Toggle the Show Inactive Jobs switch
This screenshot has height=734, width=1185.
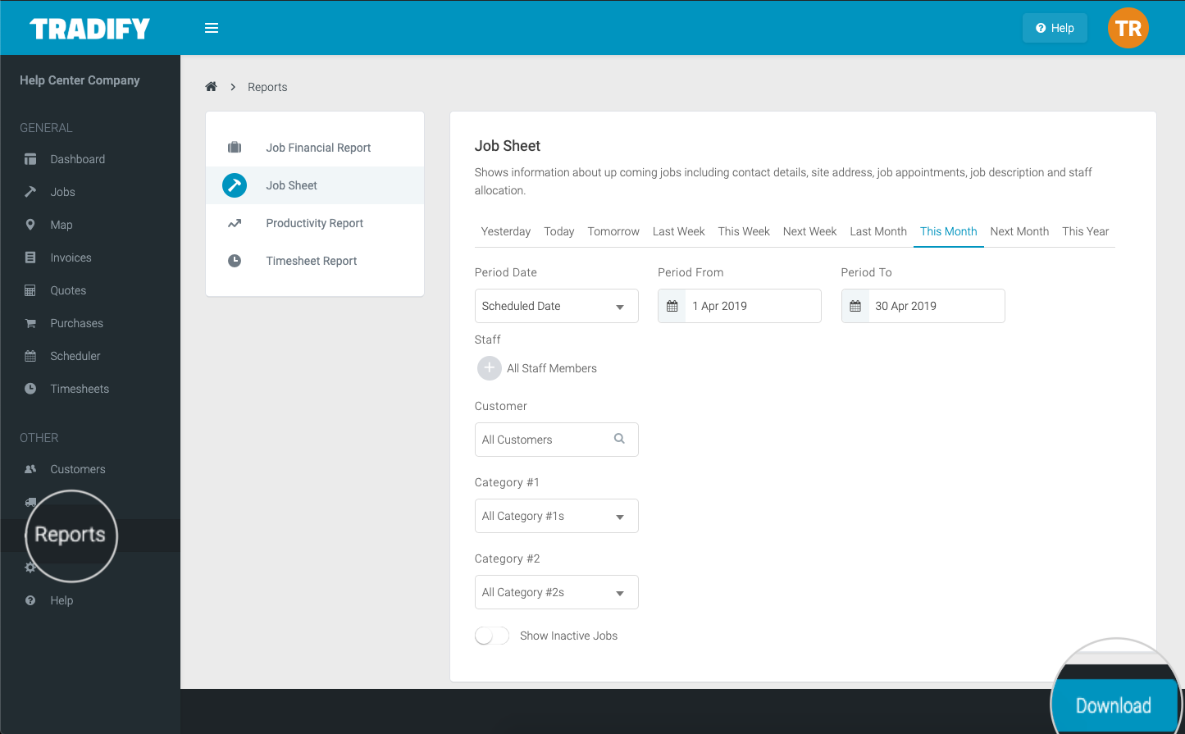[x=492, y=636]
